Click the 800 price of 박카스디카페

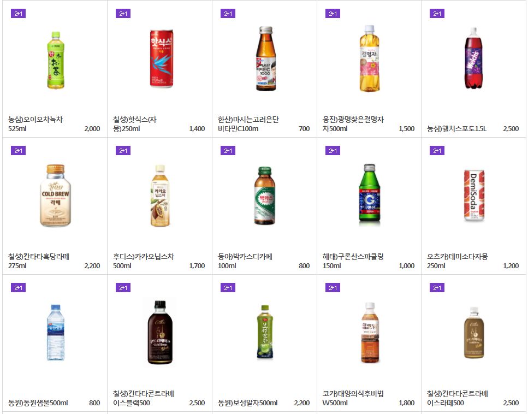point(304,266)
